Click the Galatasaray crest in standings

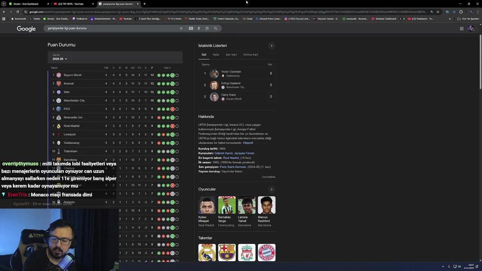[59, 143]
